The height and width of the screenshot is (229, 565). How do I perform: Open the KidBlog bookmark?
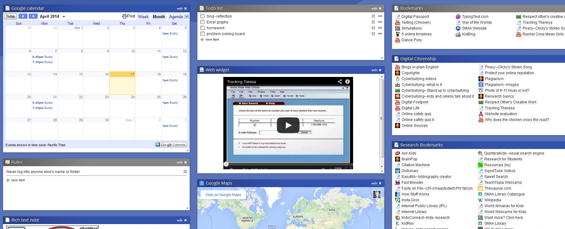point(469,34)
